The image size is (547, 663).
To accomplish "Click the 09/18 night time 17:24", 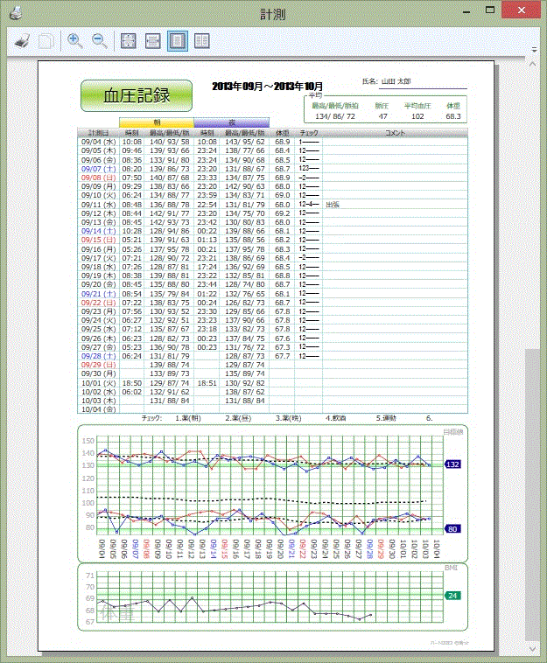I will click(x=207, y=267).
